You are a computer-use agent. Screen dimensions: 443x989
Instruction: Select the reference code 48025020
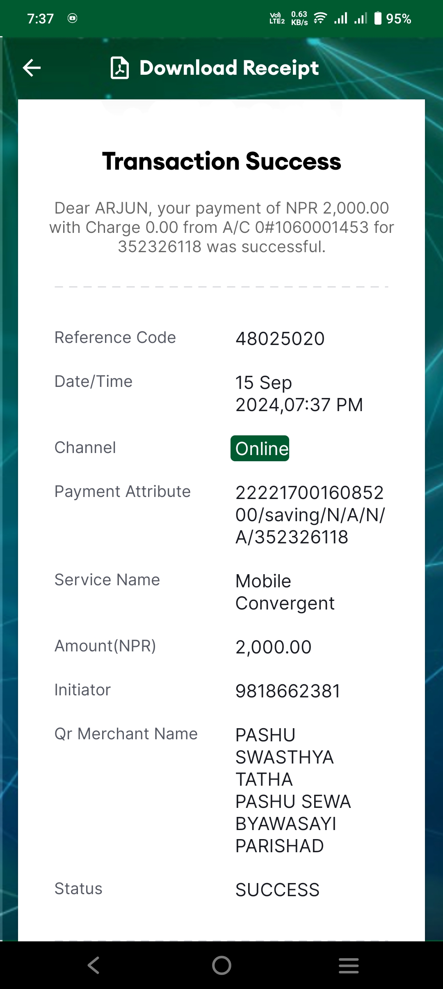click(280, 339)
